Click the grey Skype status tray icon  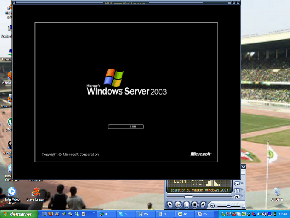[x=239, y=214]
